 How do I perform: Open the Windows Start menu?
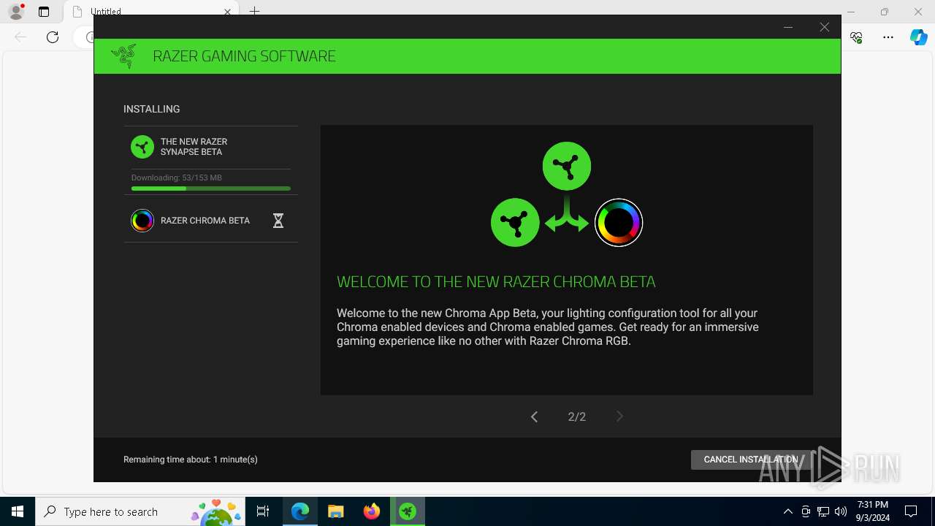point(18,511)
